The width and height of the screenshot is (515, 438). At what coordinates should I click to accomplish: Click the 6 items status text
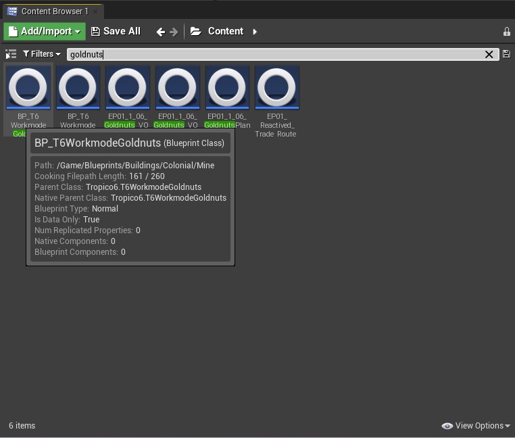[22, 426]
